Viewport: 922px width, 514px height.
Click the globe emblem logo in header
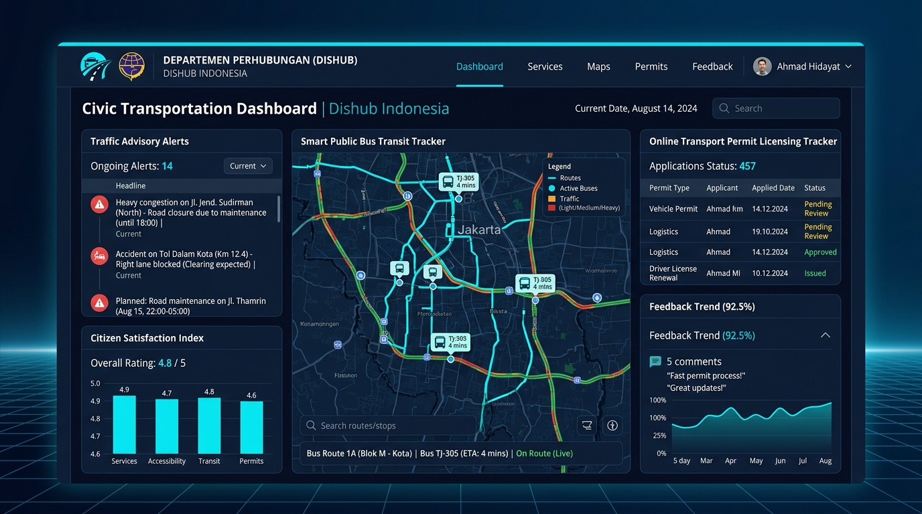(x=131, y=66)
